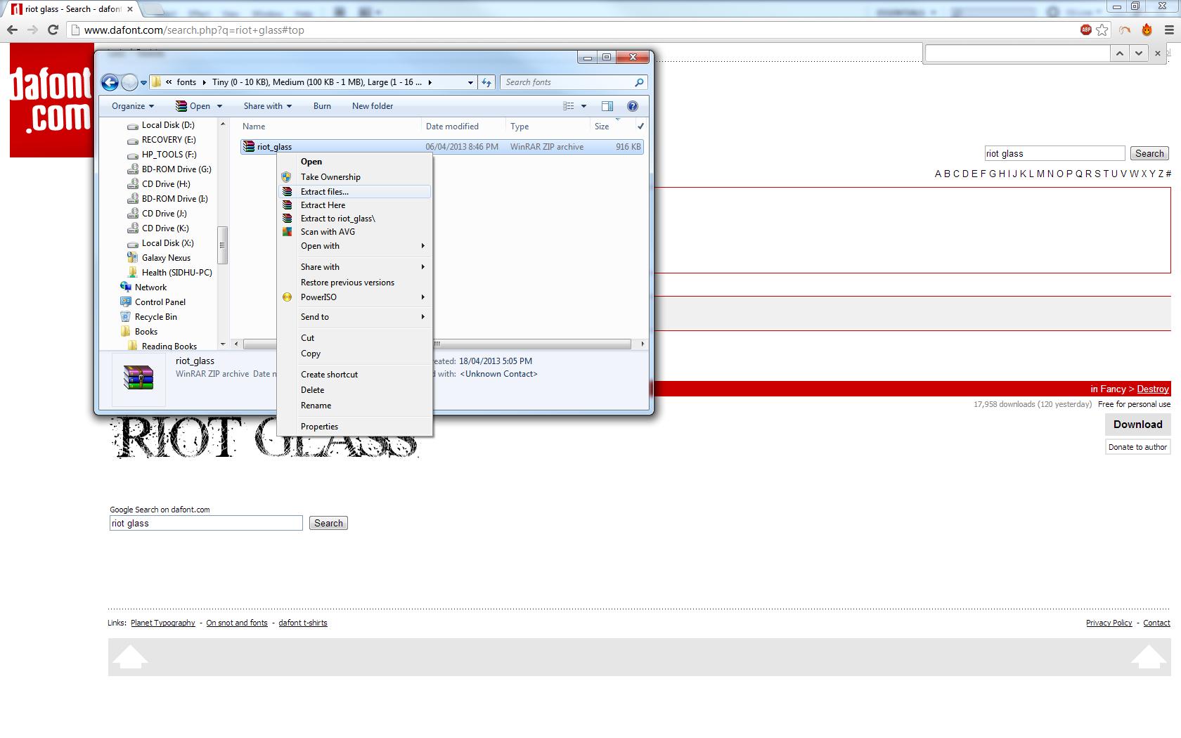Click the Google Search on dafont.com text field
1181x738 pixels.
[206, 523]
